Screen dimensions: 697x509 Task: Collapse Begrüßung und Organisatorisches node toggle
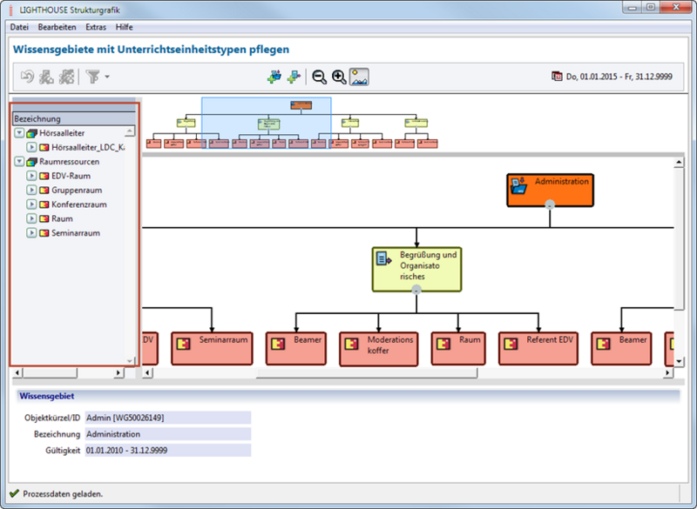click(416, 291)
